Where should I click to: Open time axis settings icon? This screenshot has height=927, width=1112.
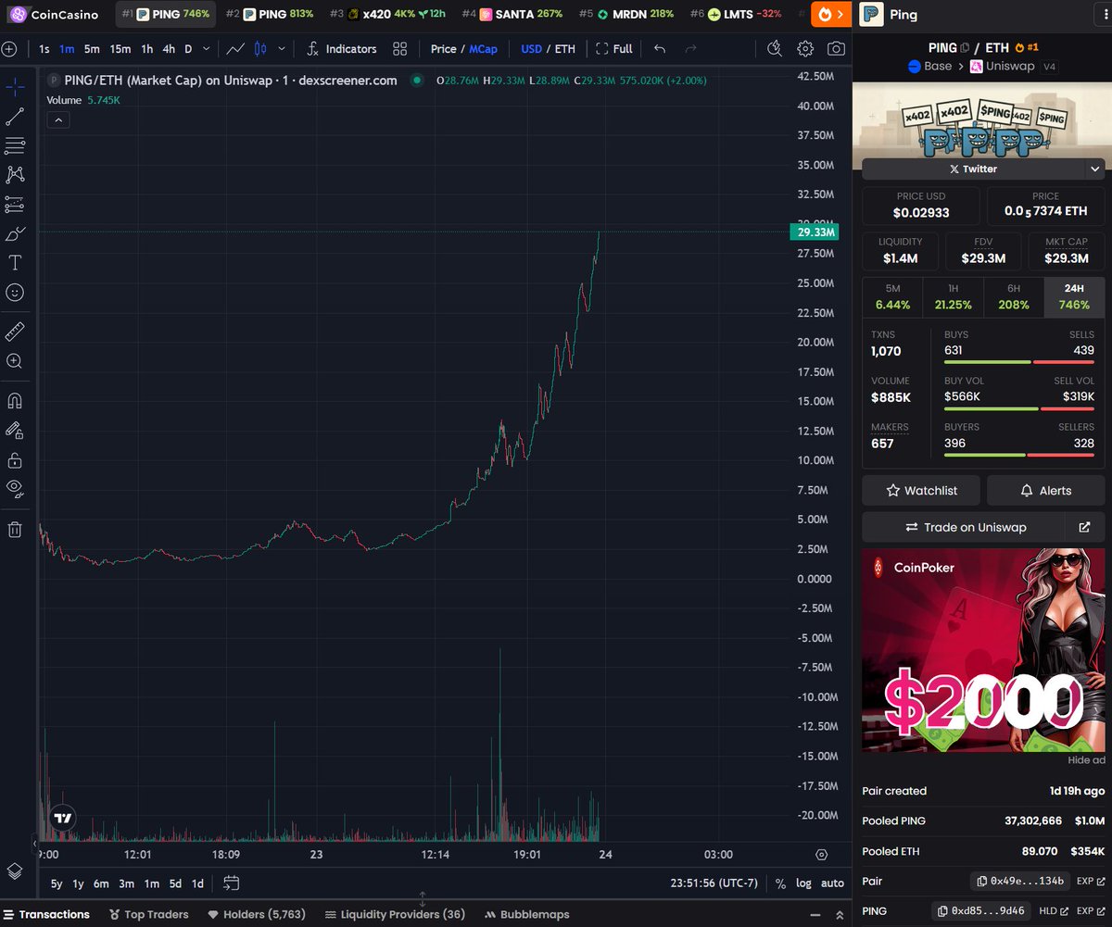point(822,854)
